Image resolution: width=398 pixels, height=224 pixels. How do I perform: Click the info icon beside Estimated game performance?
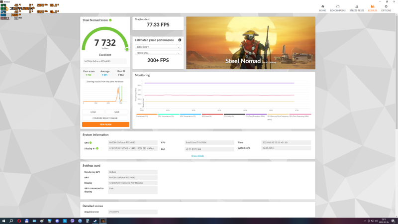click(180, 40)
